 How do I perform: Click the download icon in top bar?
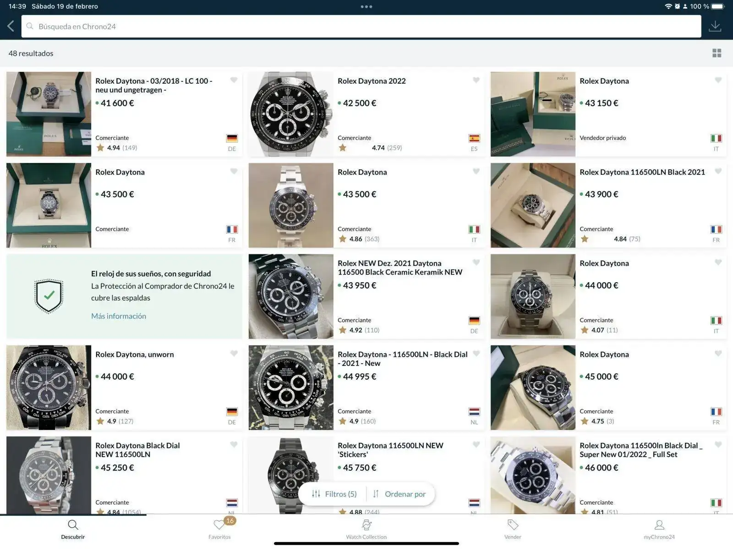[715, 26]
